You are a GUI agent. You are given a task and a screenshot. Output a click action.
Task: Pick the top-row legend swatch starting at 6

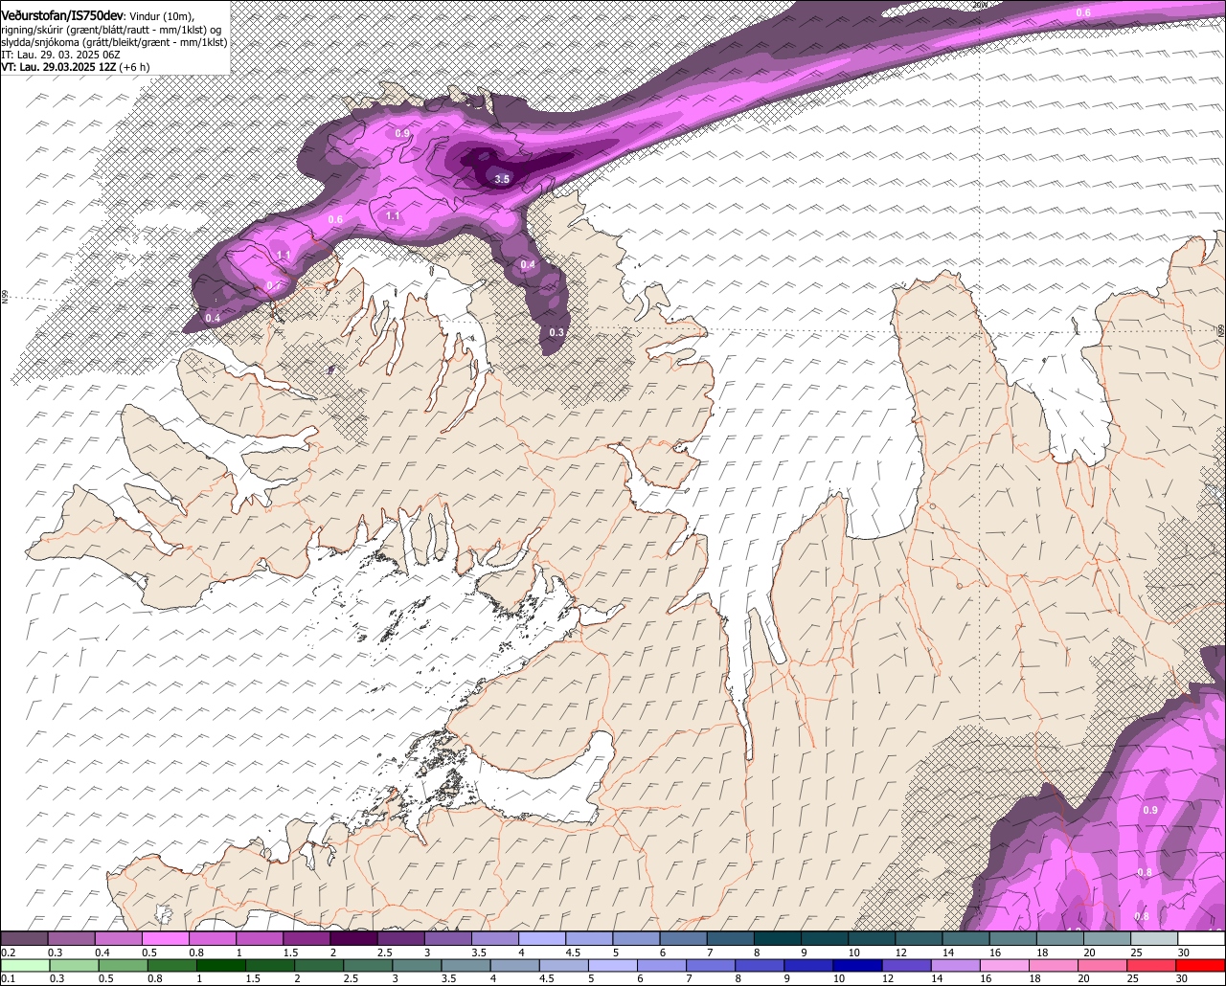(x=683, y=938)
